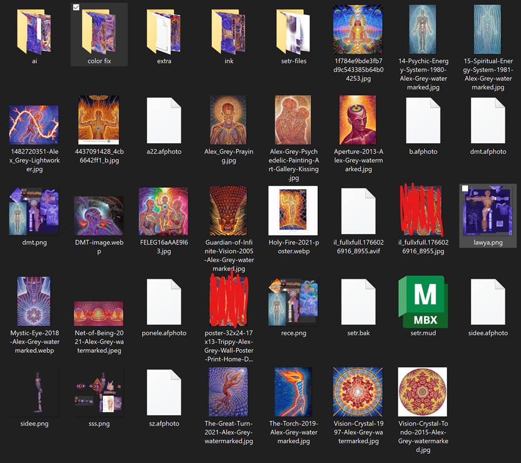The image size is (521, 463).
Task: Select the il_fullxfull.1766026916_8955.avif file icon
Action: point(358,211)
